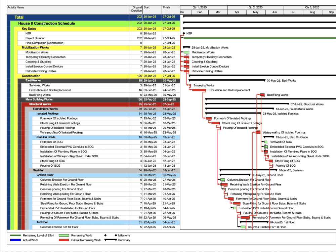
Task: Select the Final Completion (Construction) row
Action: point(98,43)
